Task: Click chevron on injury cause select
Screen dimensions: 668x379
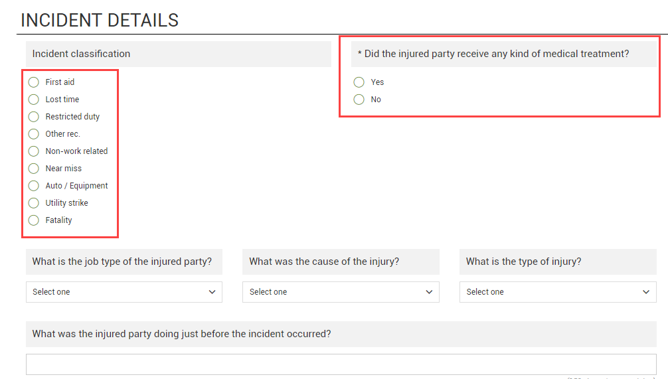Action: pos(430,292)
